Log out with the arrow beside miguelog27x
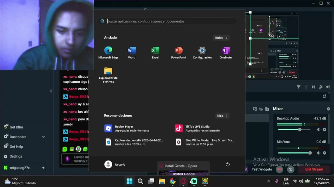Screen dimensions: 334x187 [43, 168]
